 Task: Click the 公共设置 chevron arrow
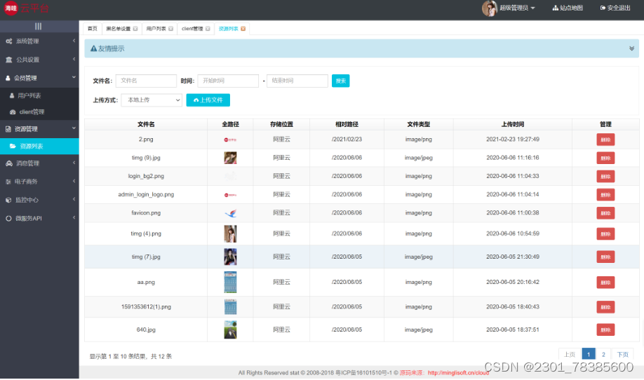pyautogui.click(x=74, y=59)
